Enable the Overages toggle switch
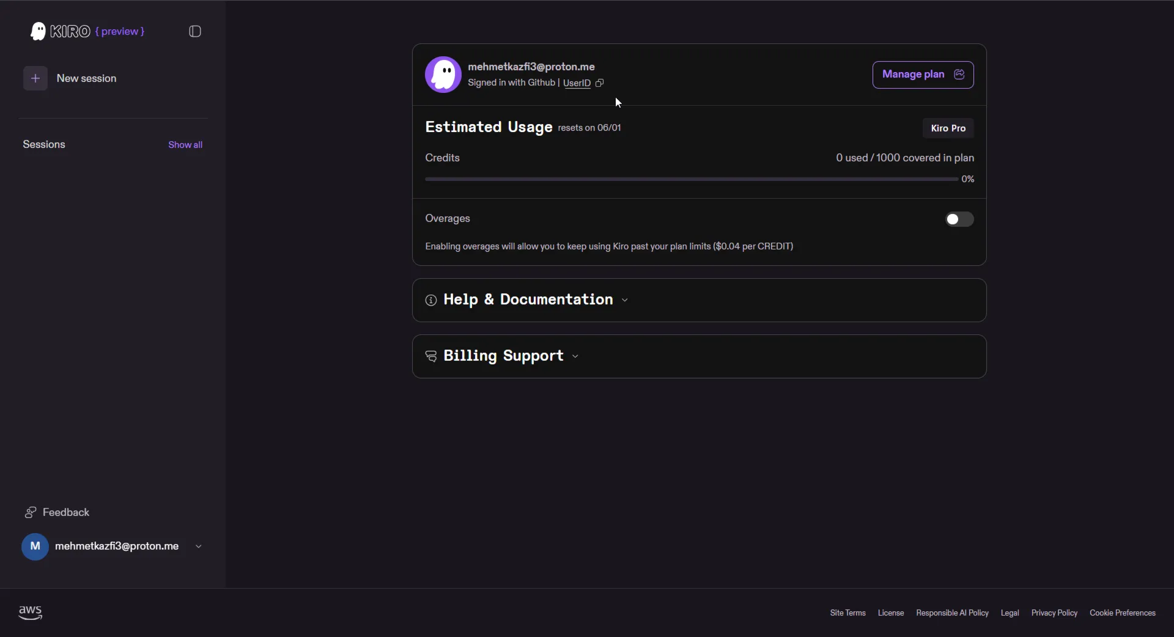Screen dimensions: 1174x637 [959, 219]
